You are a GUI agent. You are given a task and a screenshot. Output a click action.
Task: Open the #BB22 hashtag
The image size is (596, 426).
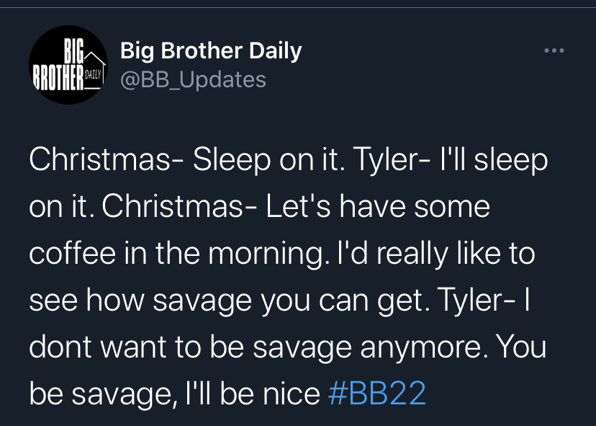376,393
